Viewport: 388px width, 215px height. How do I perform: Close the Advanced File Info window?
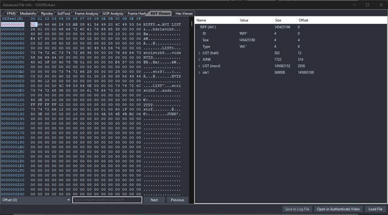pyautogui.click(x=381, y=4)
